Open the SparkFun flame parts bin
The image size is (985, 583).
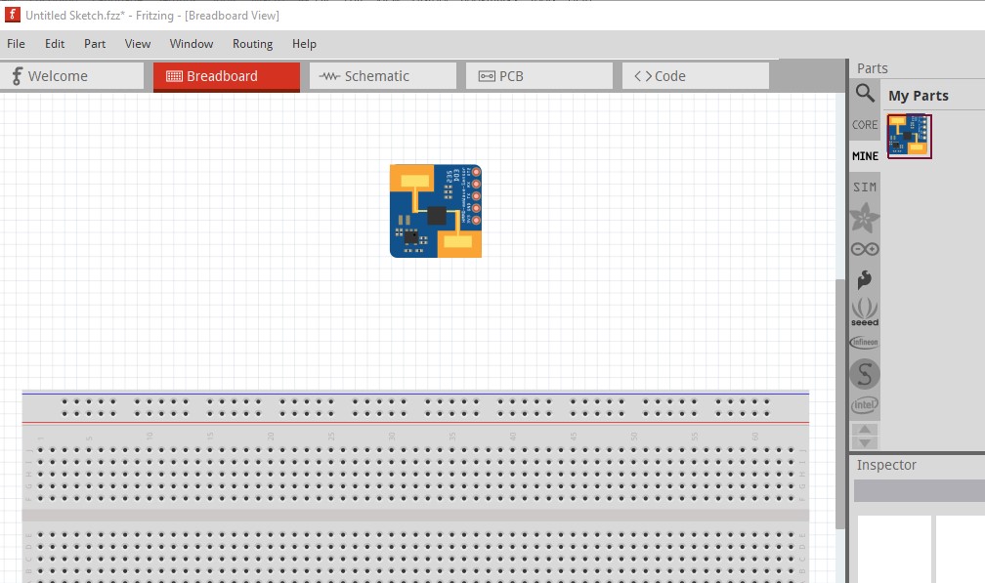[x=865, y=280]
